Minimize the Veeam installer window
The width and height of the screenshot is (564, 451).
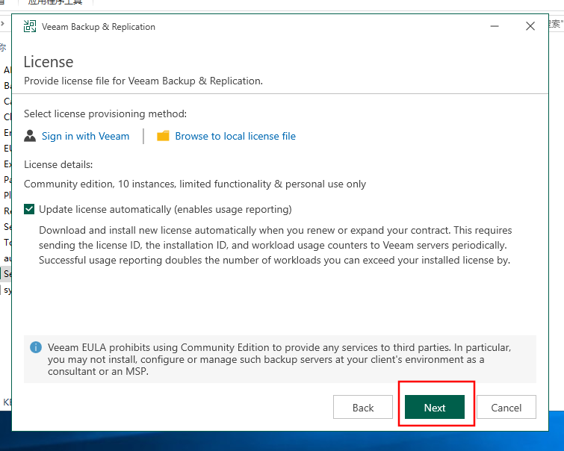(495, 26)
